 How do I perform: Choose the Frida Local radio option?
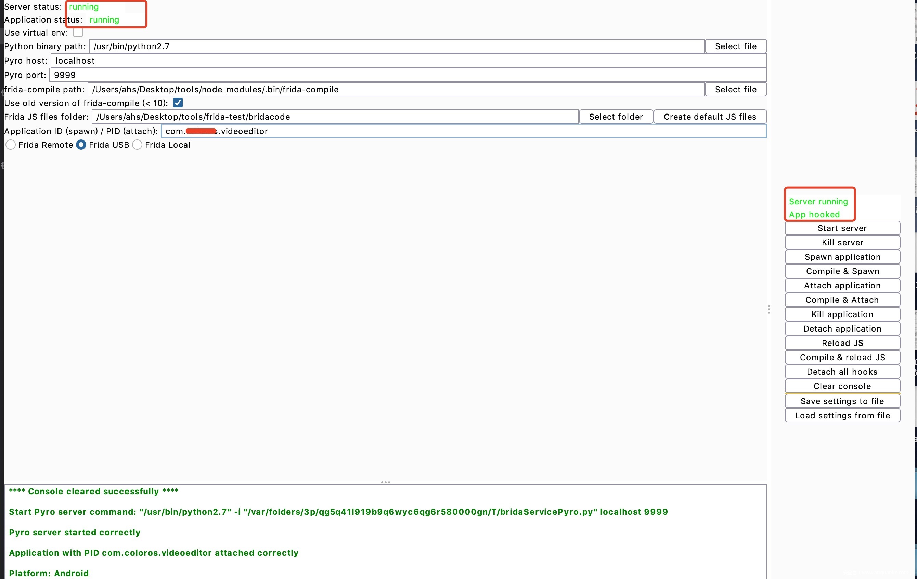click(138, 145)
